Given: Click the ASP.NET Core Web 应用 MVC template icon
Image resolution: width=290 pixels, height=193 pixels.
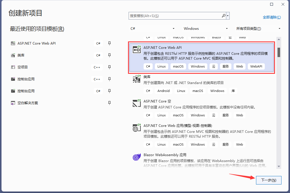Looking at the screenshot, I should (x=137, y=128).
